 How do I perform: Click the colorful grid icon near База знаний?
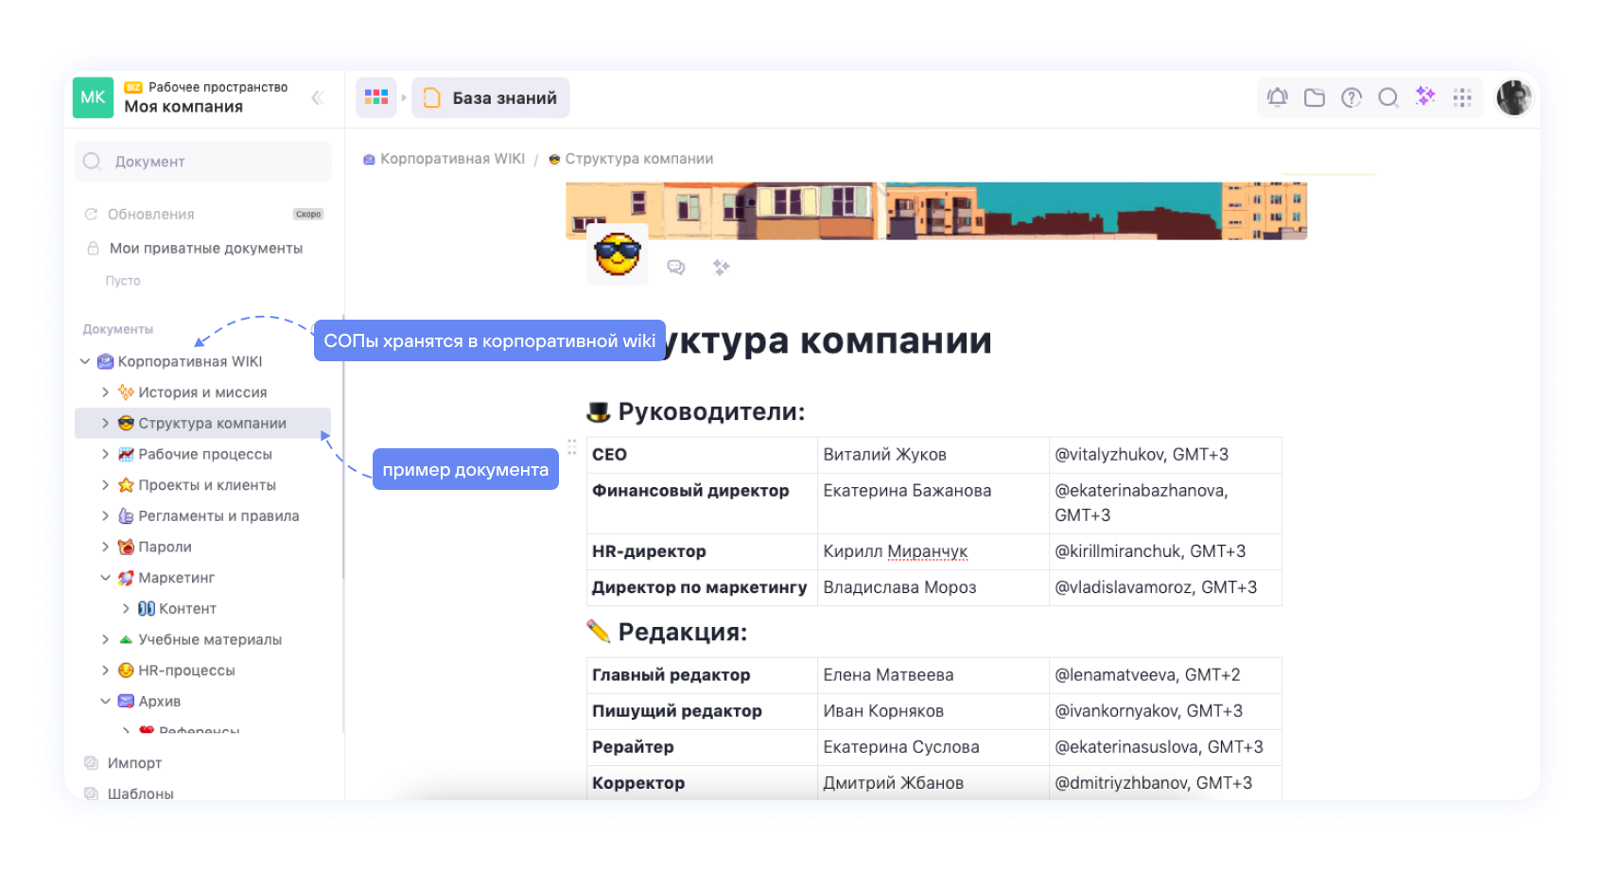click(x=376, y=97)
